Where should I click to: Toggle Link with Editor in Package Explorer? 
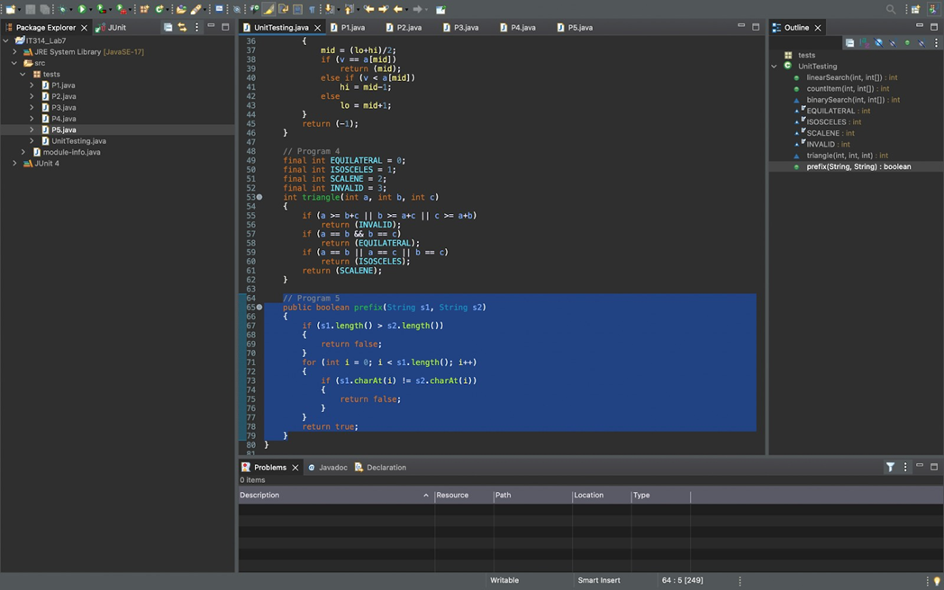click(183, 28)
